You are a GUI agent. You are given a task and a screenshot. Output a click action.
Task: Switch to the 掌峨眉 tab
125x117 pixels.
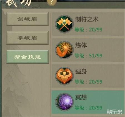click(27, 38)
